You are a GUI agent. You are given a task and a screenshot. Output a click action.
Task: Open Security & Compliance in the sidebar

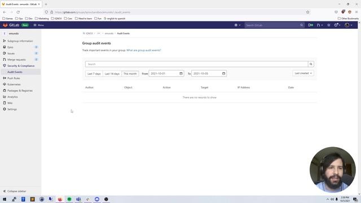(20, 66)
